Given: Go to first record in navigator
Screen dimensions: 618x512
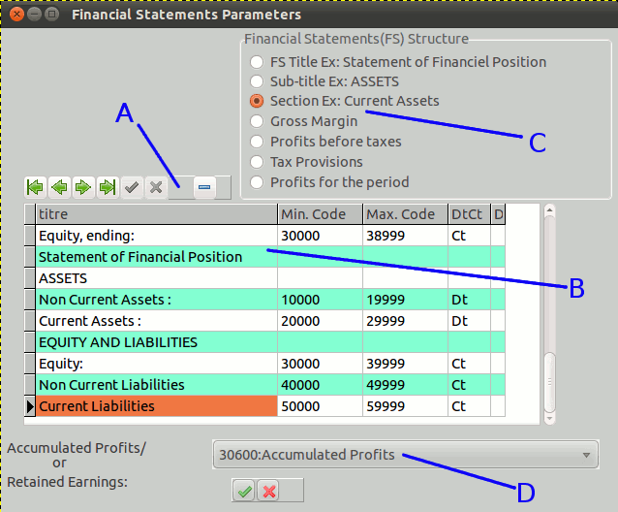Looking at the screenshot, I should [36, 187].
